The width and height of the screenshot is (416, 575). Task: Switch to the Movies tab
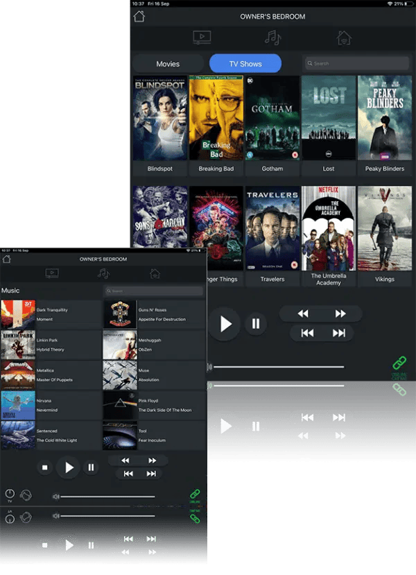(x=168, y=64)
